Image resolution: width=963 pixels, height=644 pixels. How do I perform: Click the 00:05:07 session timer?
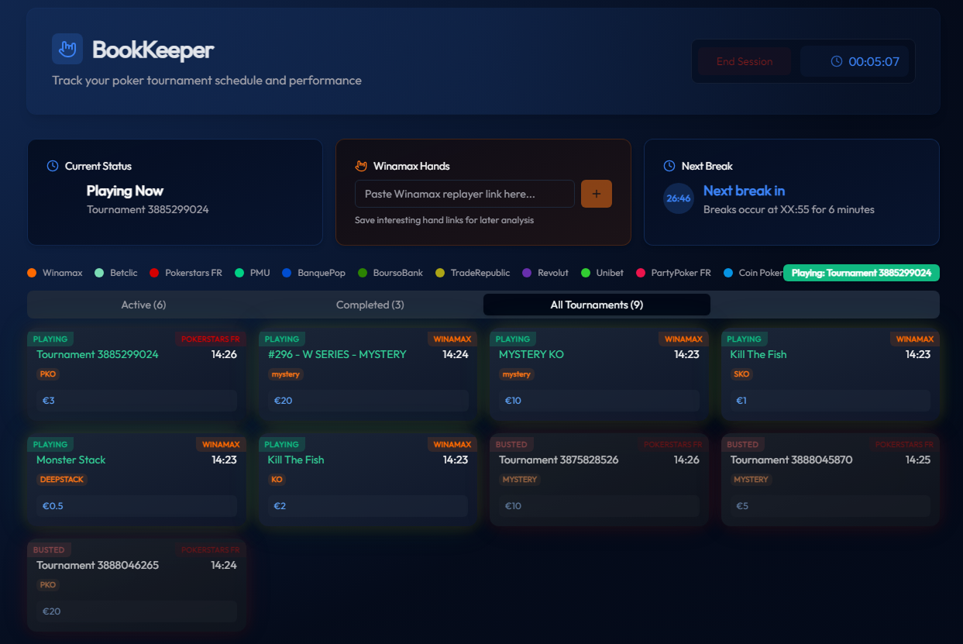874,61
